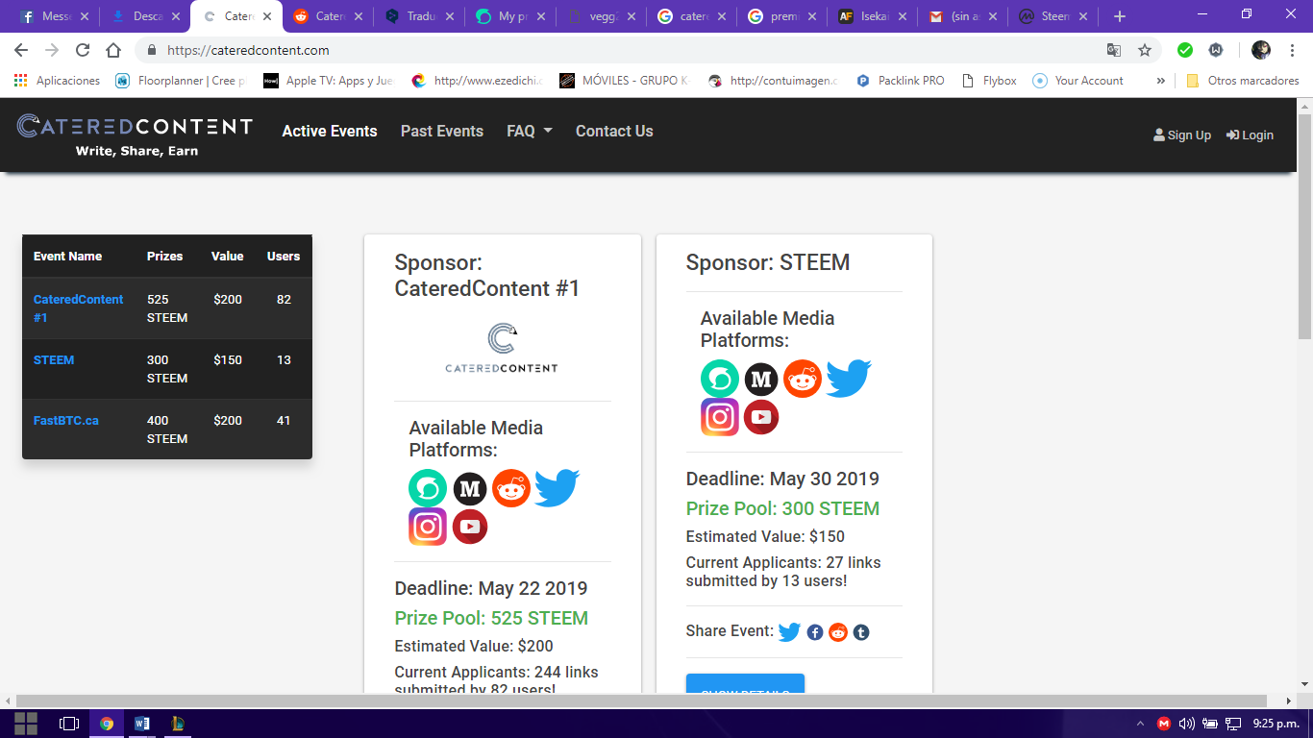Open the STEEM event link in the table
This screenshot has height=738, width=1313.
(x=54, y=359)
